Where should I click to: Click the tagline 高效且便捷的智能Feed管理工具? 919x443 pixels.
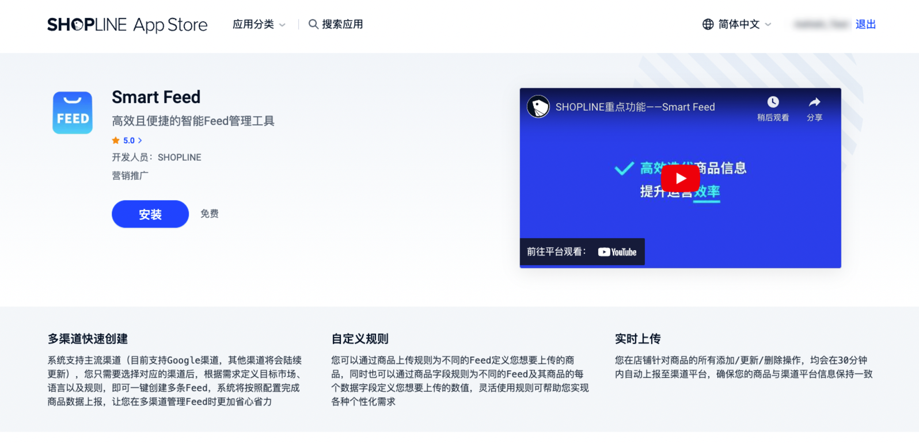click(x=193, y=121)
